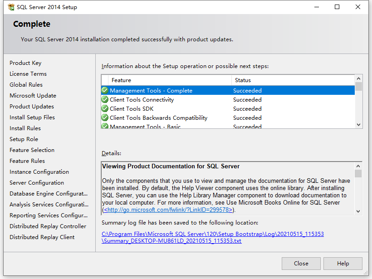This screenshot has width=372, height=279.
Task: Click Viewing Product Documentation heading in Details
Action: 171,166
